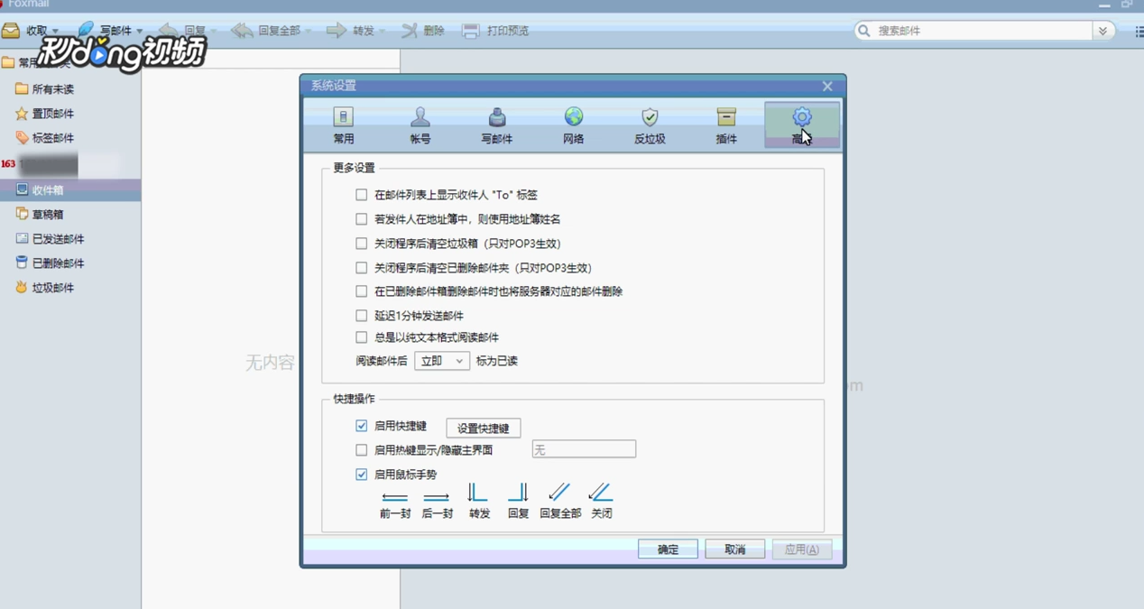Check 总是以纯文本格式阅读邮件

[x=361, y=337]
